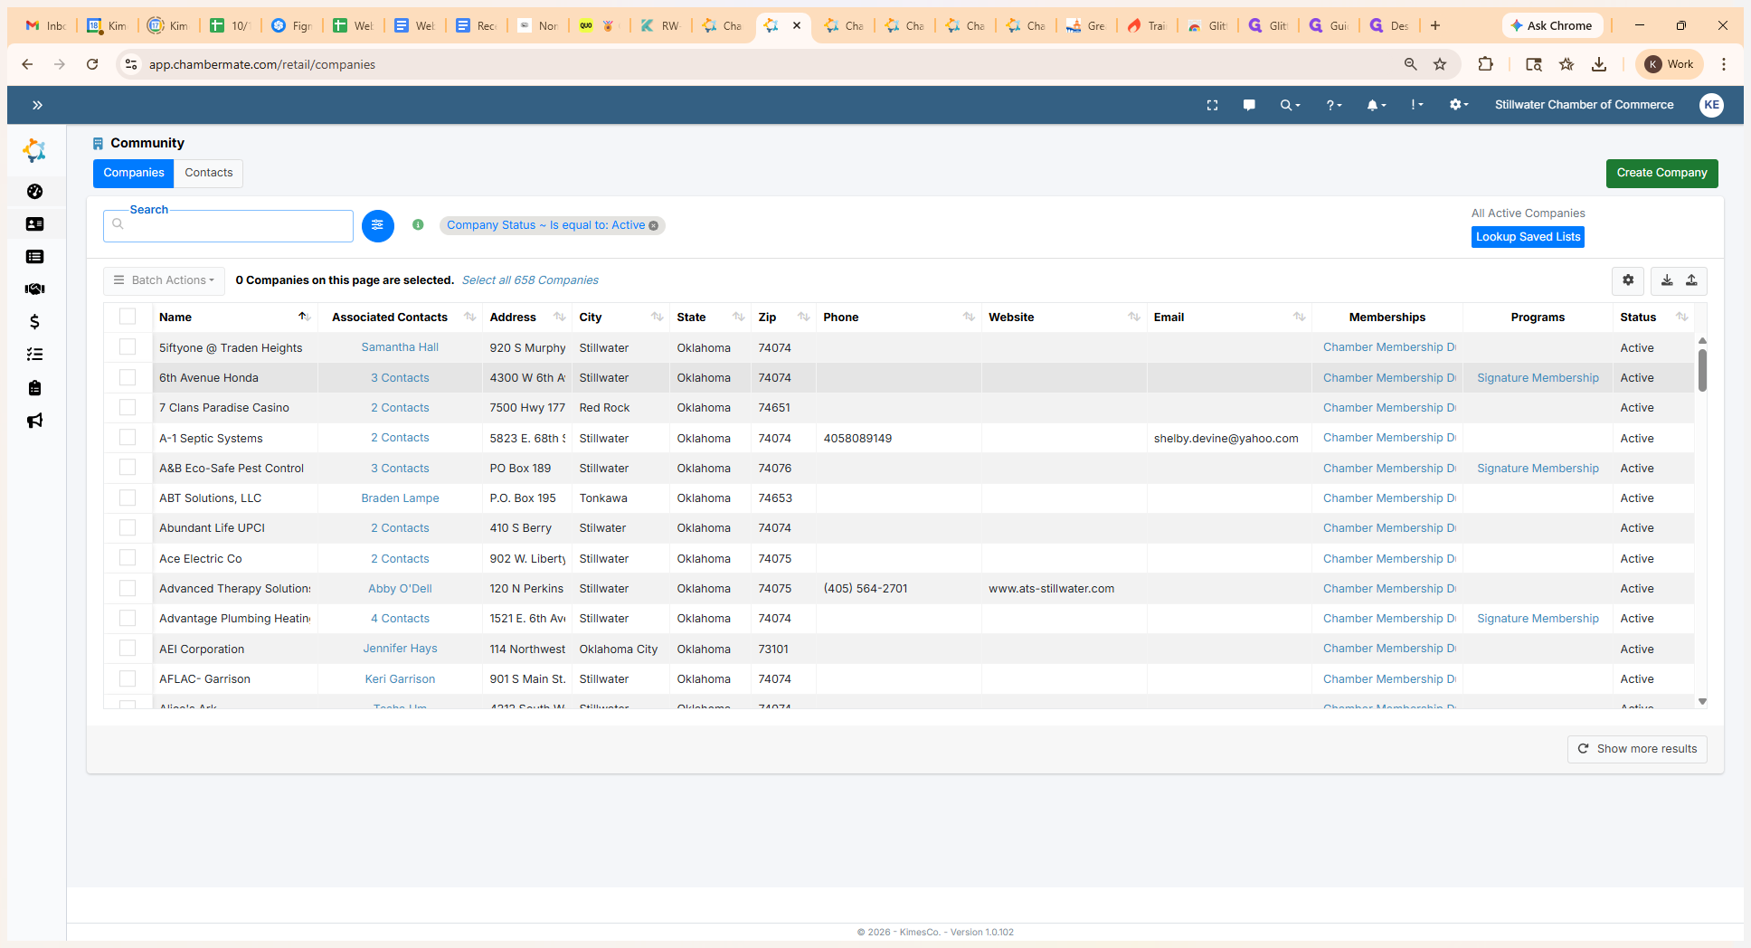Switch to the Contacts tab
This screenshot has width=1751, height=948.
(208, 173)
